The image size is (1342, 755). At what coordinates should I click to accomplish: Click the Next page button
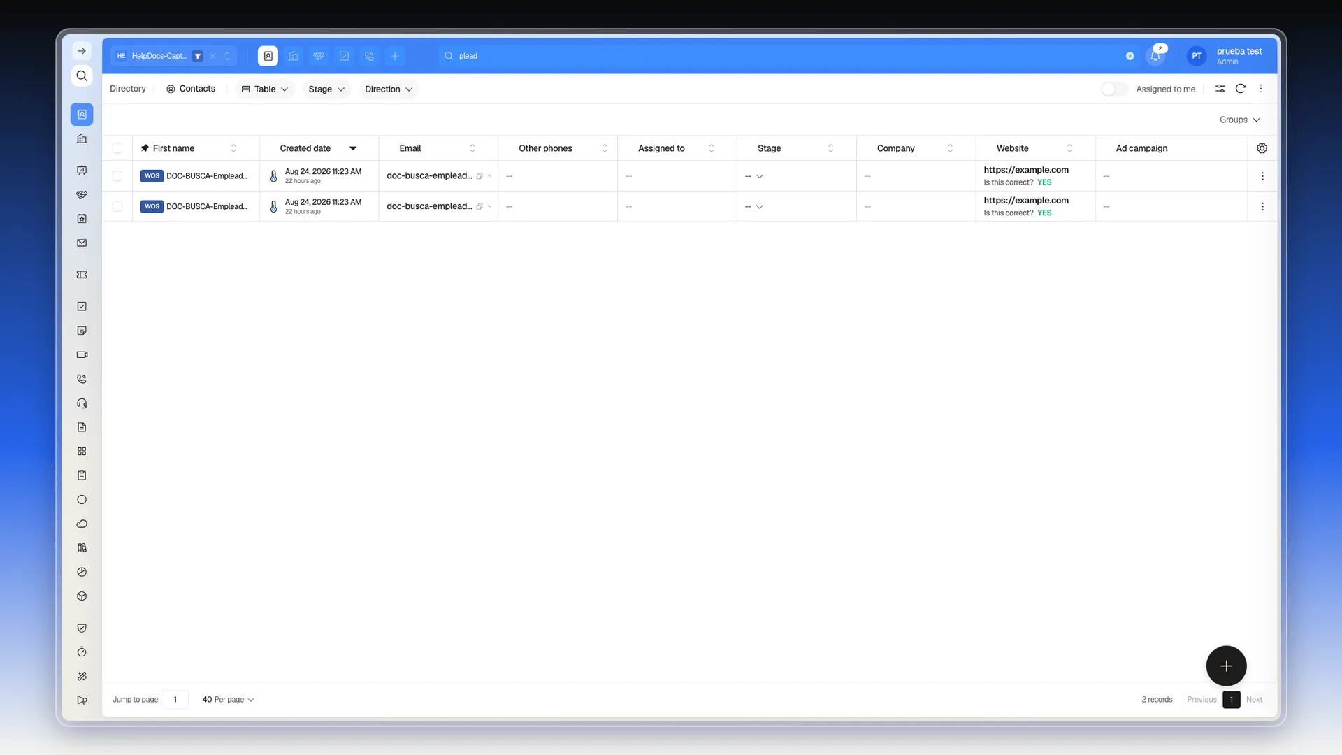[1254, 700]
